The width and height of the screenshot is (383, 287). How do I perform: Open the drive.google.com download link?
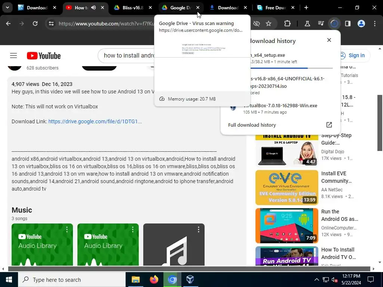pyautogui.click(x=95, y=121)
